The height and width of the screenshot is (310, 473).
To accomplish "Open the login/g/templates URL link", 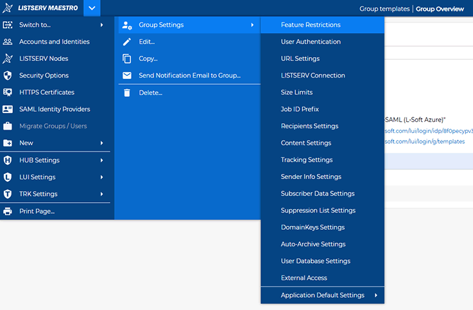I will pyautogui.click(x=425, y=141).
